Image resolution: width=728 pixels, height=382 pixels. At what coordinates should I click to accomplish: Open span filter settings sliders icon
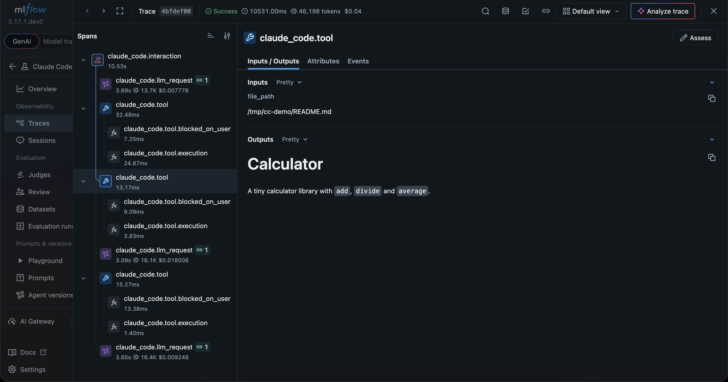(x=227, y=36)
